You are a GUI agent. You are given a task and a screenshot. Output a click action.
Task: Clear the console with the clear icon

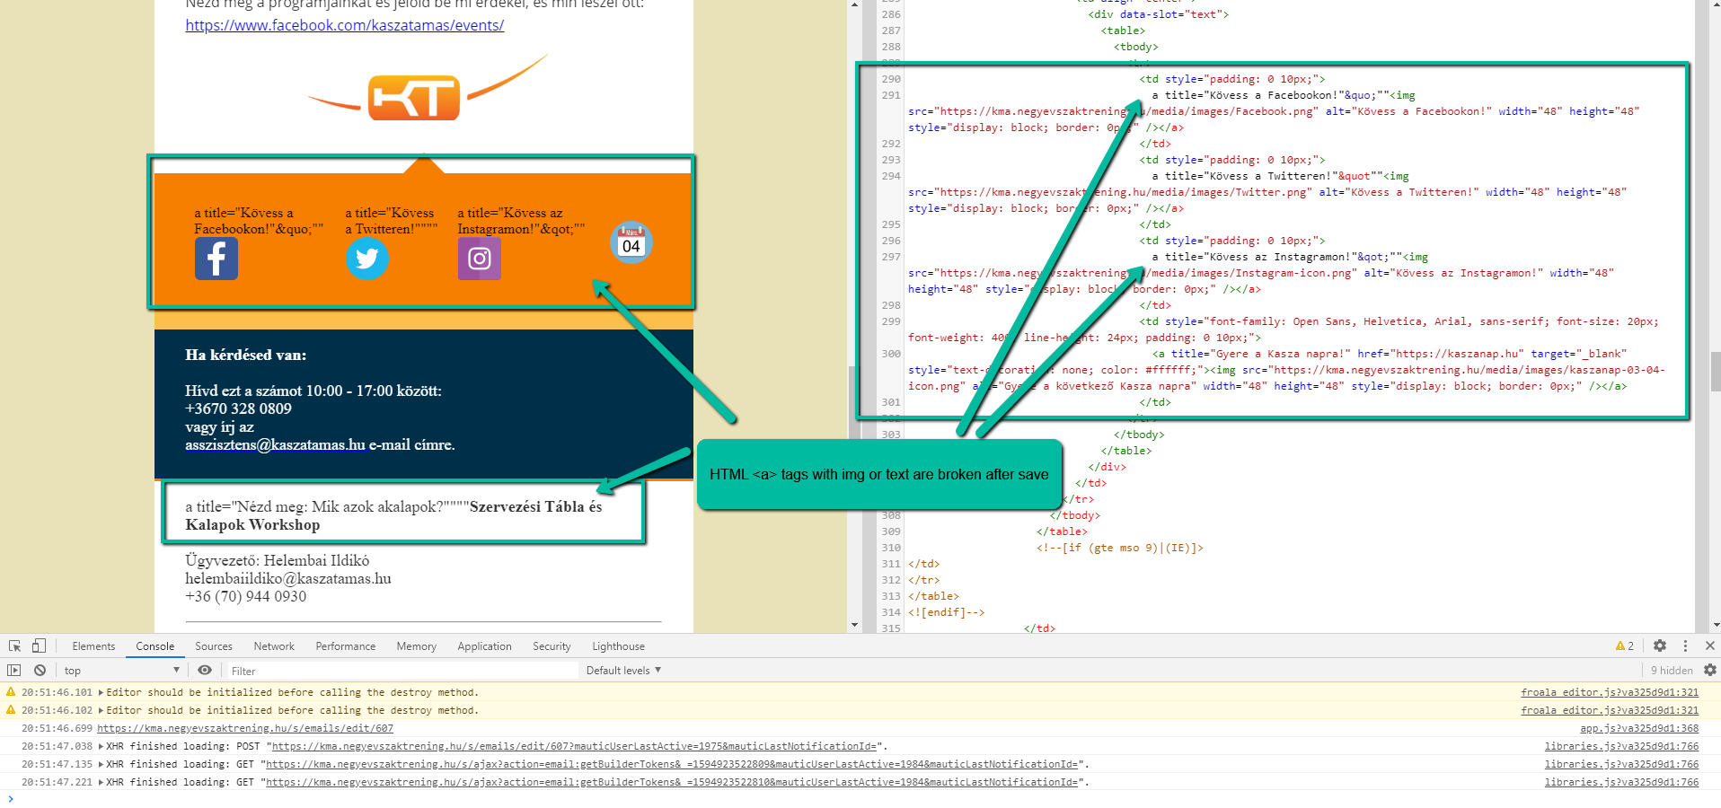(40, 670)
